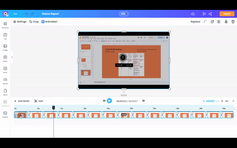Image resolution: width=237 pixels, height=148 pixels.
Task: Click the person icon next to trash
Action: click(x=226, y=22)
